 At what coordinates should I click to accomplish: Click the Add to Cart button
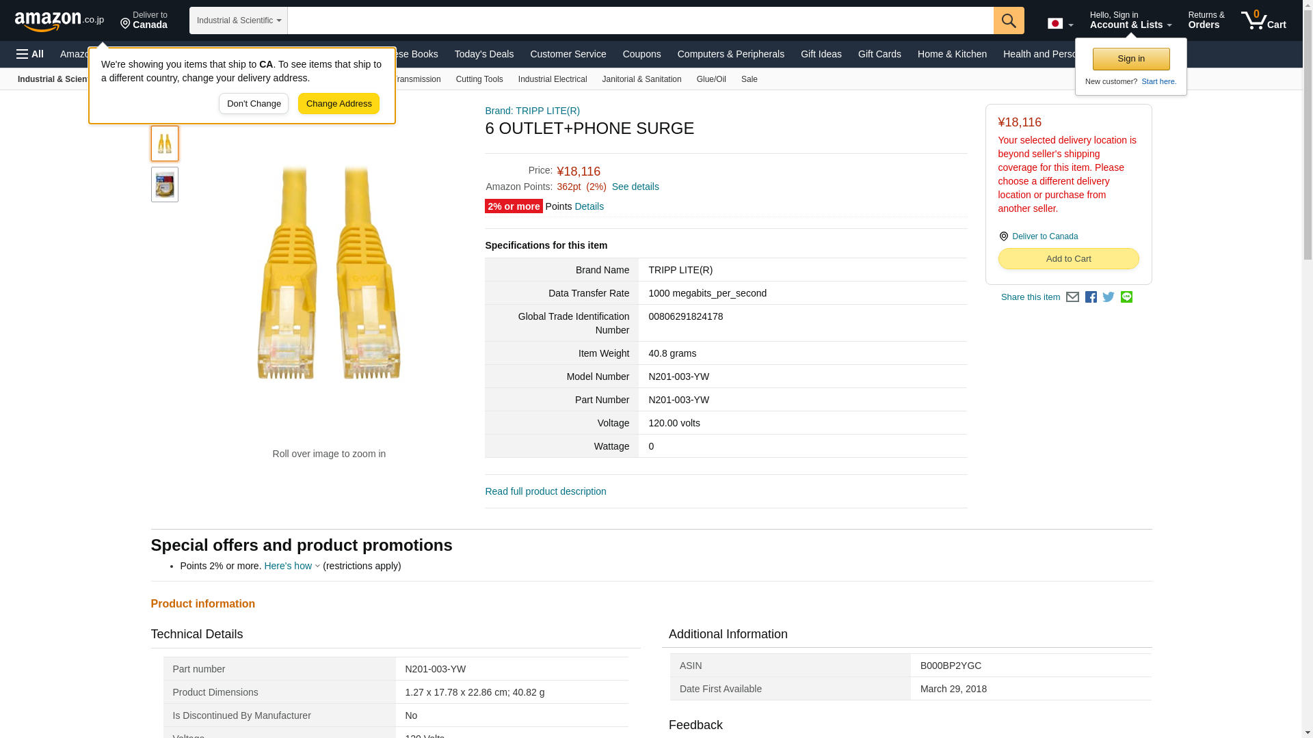click(1067, 259)
